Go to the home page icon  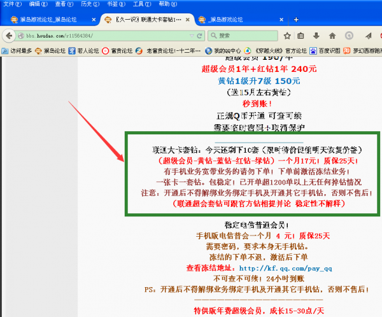coord(332,36)
